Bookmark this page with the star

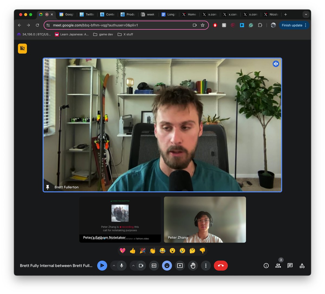click(x=203, y=25)
